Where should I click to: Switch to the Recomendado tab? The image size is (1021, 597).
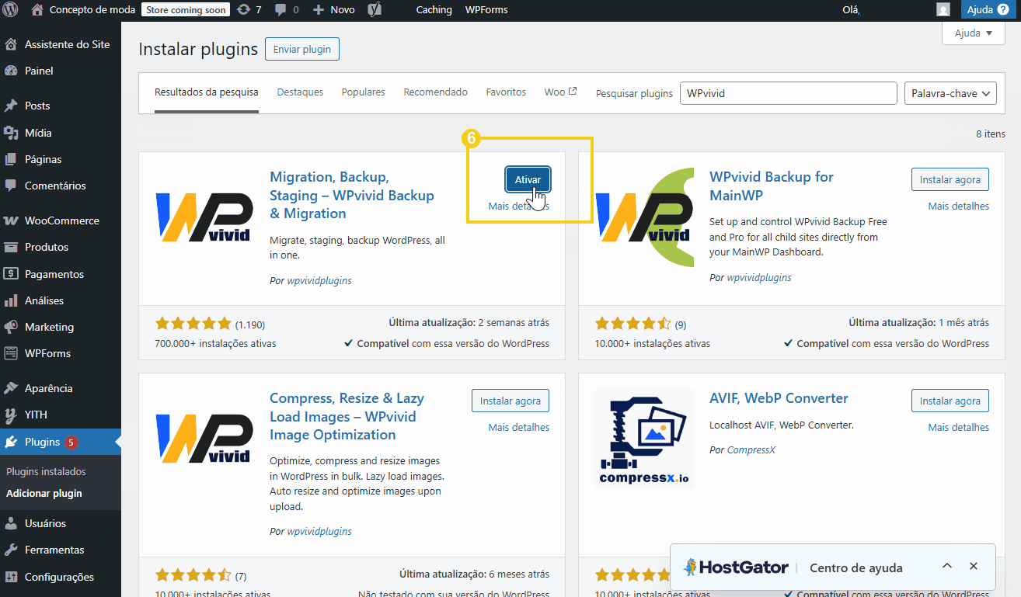point(435,92)
